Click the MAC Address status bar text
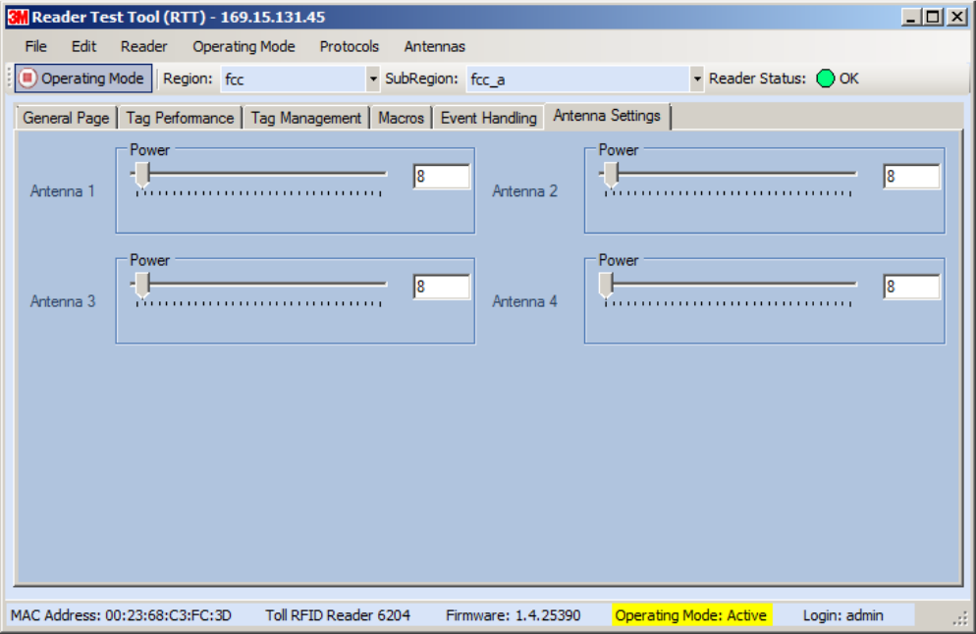The width and height of the screenshot is (976, 634). [122, 615]
